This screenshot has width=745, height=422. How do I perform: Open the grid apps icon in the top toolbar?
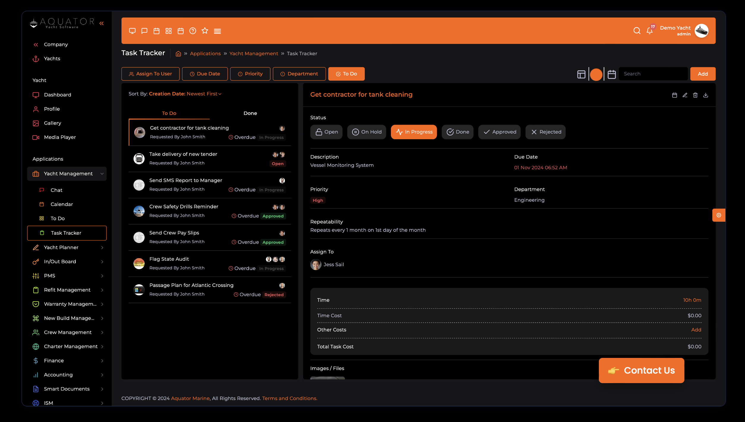168,31
